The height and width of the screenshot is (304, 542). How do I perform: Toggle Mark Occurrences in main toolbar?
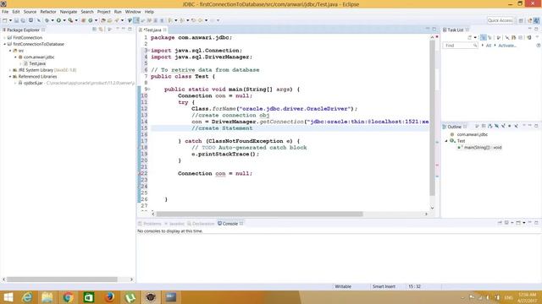pos(136,20)
